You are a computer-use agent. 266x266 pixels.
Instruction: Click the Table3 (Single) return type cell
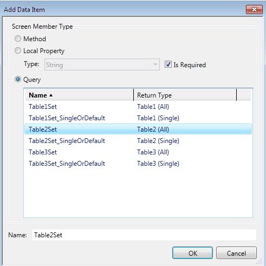[158, 164]
